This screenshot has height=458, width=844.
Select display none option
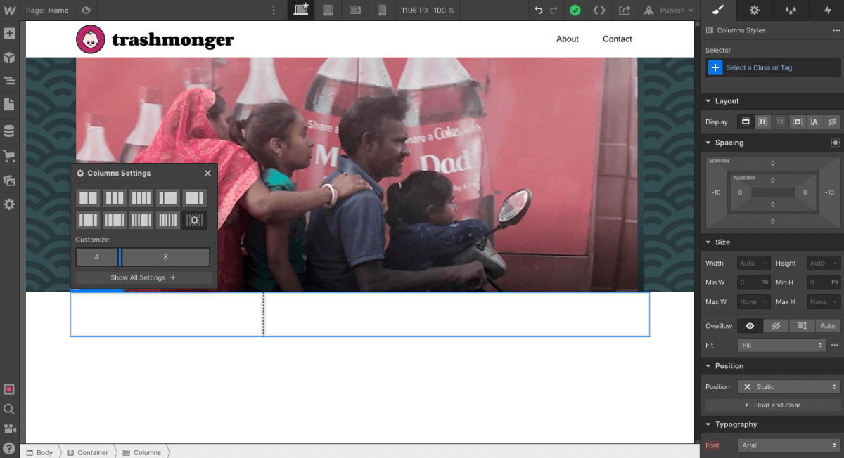832,122
